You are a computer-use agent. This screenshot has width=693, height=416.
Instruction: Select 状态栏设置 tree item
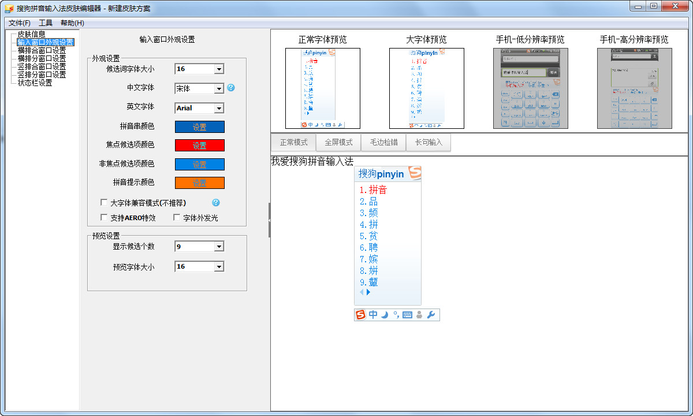(35, 83)
